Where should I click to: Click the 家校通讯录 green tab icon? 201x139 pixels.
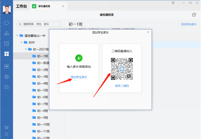click(x=34, y=6)
